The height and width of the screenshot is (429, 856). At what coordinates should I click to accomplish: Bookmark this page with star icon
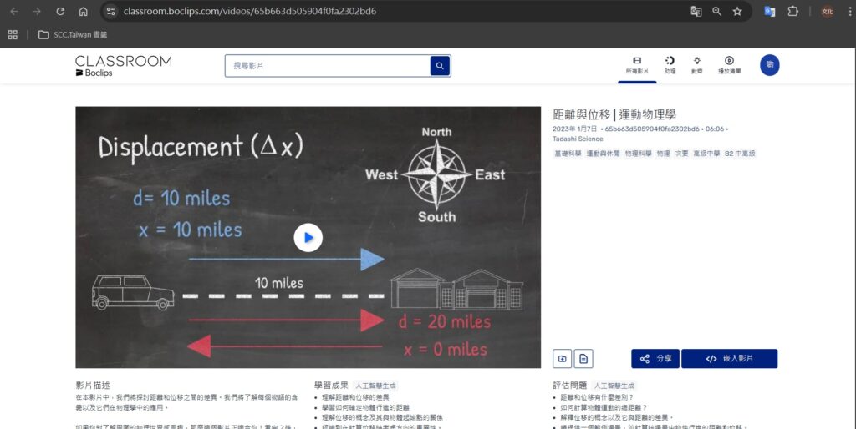737,12
